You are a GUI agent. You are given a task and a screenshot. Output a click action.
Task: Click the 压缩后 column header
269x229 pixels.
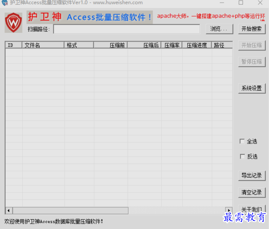(x=144, y=45)
